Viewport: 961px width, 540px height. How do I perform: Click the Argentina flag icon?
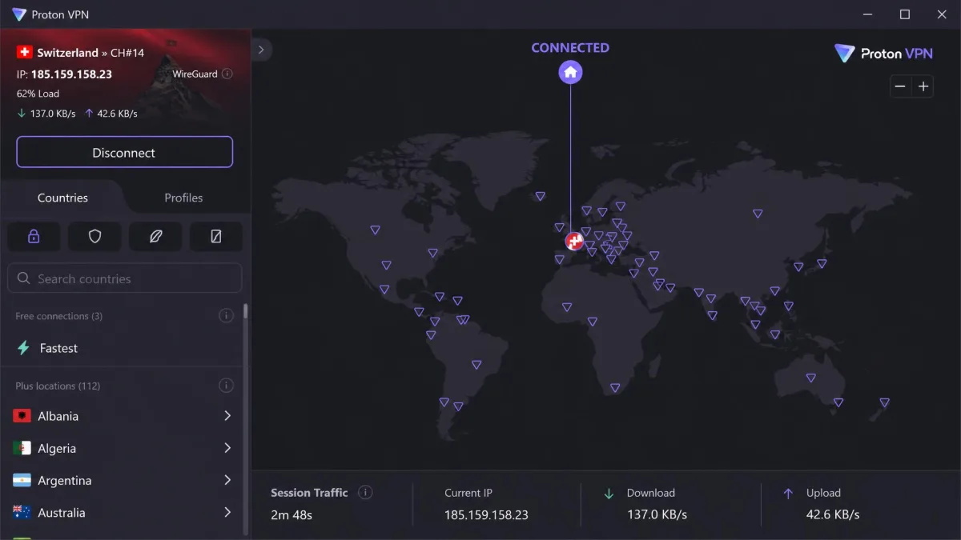pyautogui.click(x=22, y=480)
